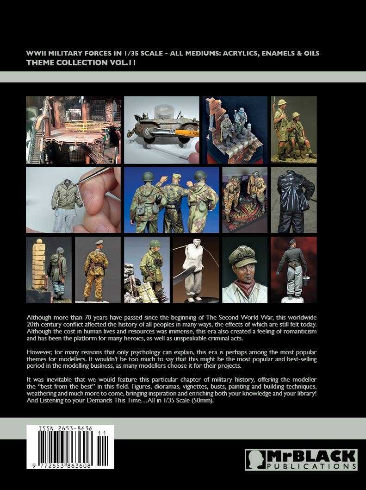The image size is (366, 490).
Task: Select the soldiers on ruined brick wall vignette
Action: pos(235,130)
